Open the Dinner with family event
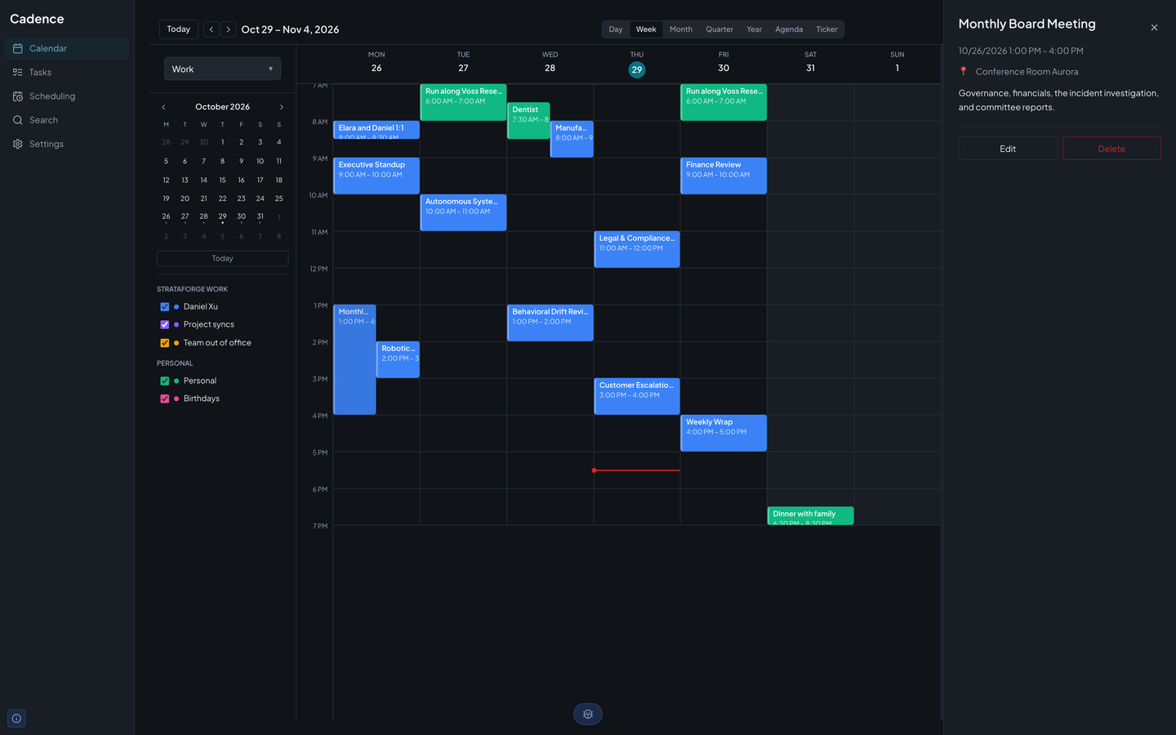 811,516
